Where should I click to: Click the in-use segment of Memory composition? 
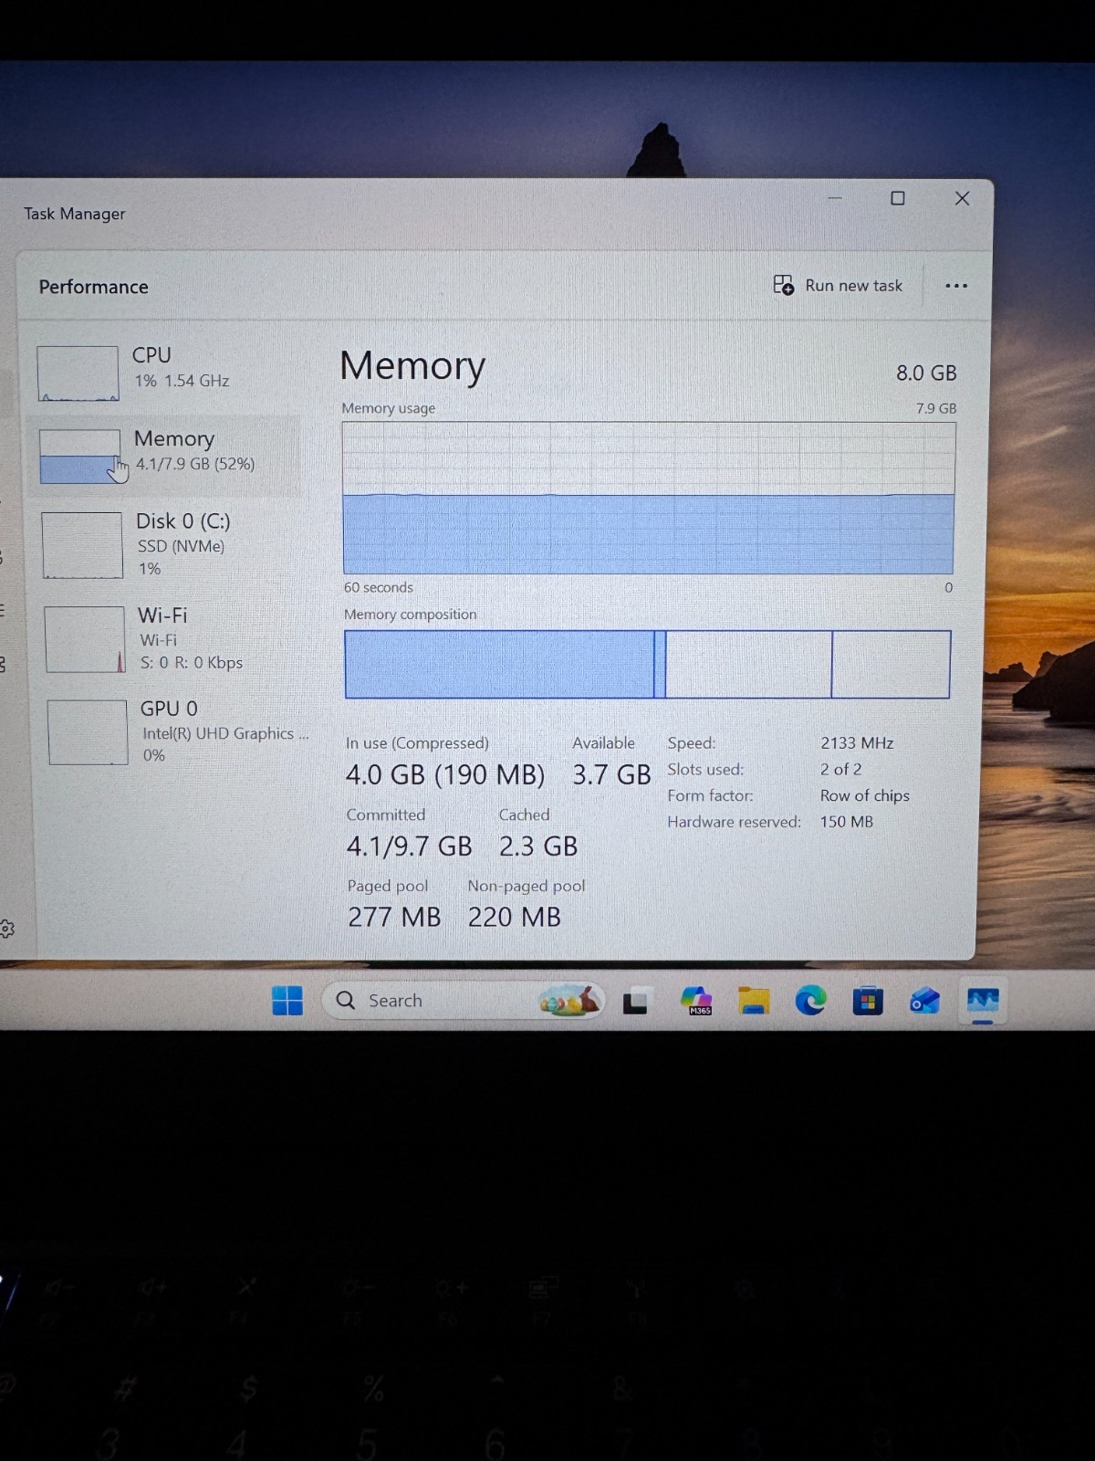point(499,664)
